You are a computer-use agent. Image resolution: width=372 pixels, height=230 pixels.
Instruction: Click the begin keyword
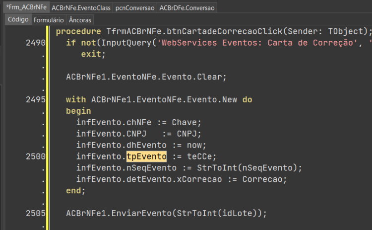tap(78, 111)
